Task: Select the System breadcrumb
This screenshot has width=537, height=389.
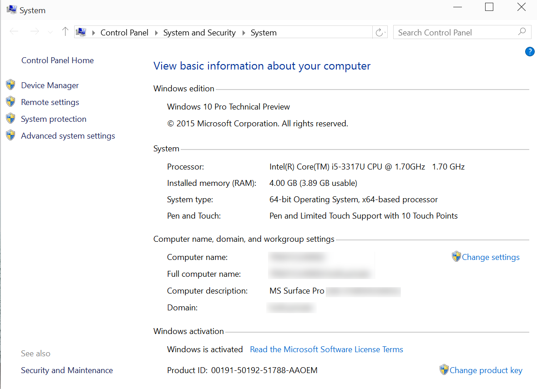Action: (x=263, y=33)
